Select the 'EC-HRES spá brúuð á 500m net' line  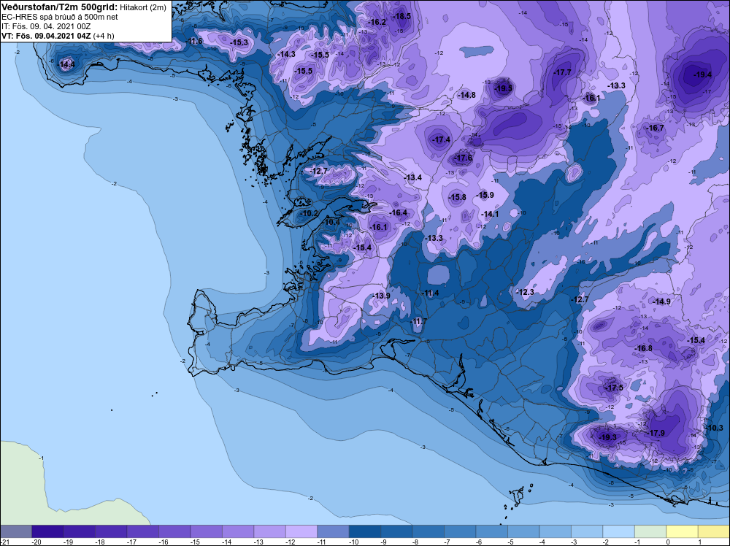click(x=60, y=17)
